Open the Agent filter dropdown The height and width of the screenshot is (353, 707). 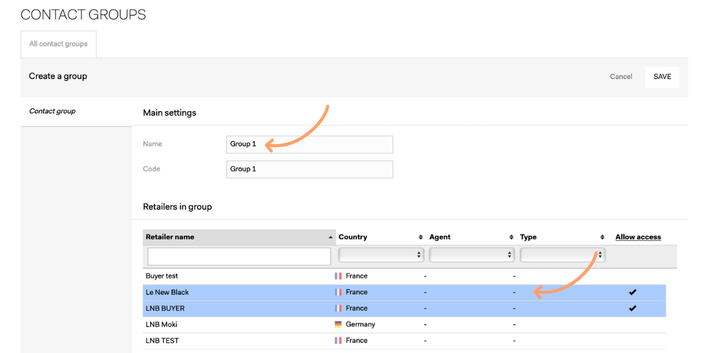tap(472, 255)
